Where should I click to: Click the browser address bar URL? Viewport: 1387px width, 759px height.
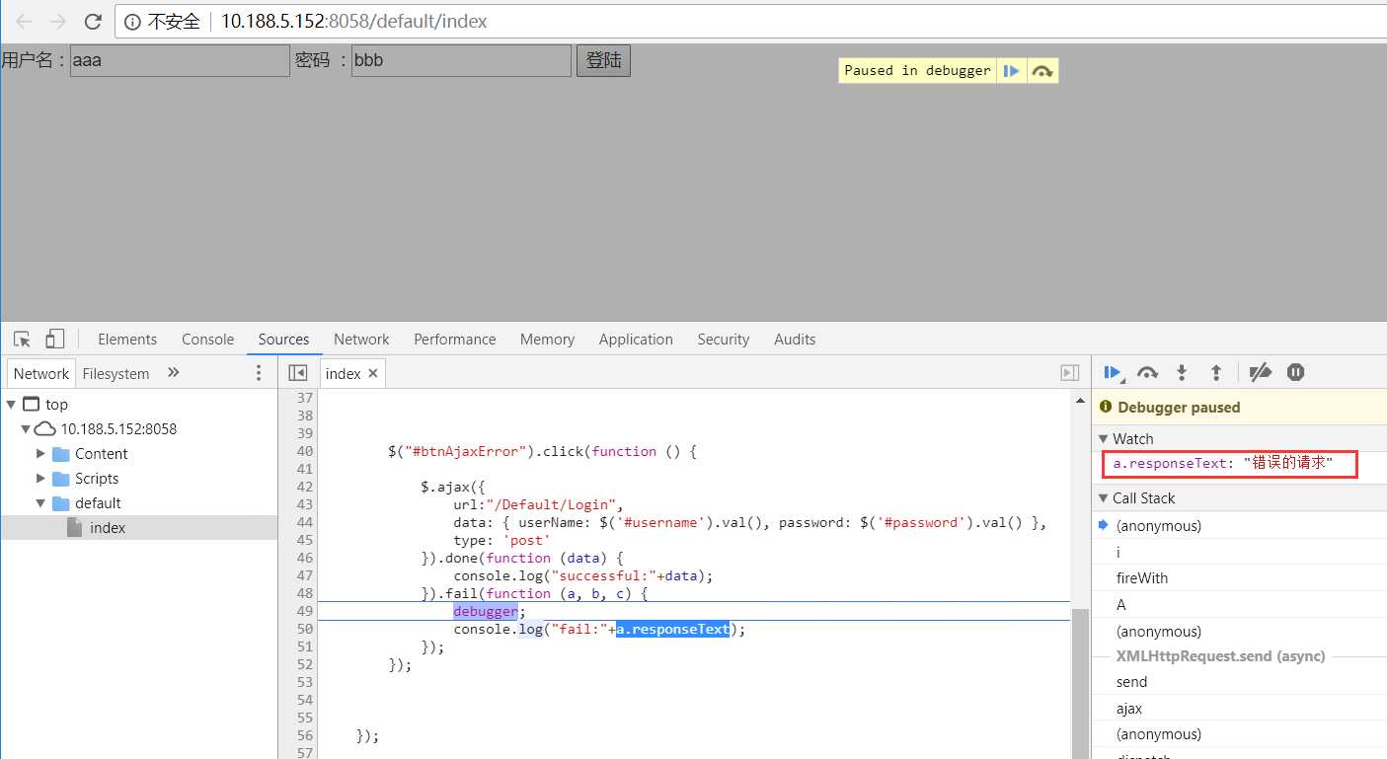pos(353,22)
